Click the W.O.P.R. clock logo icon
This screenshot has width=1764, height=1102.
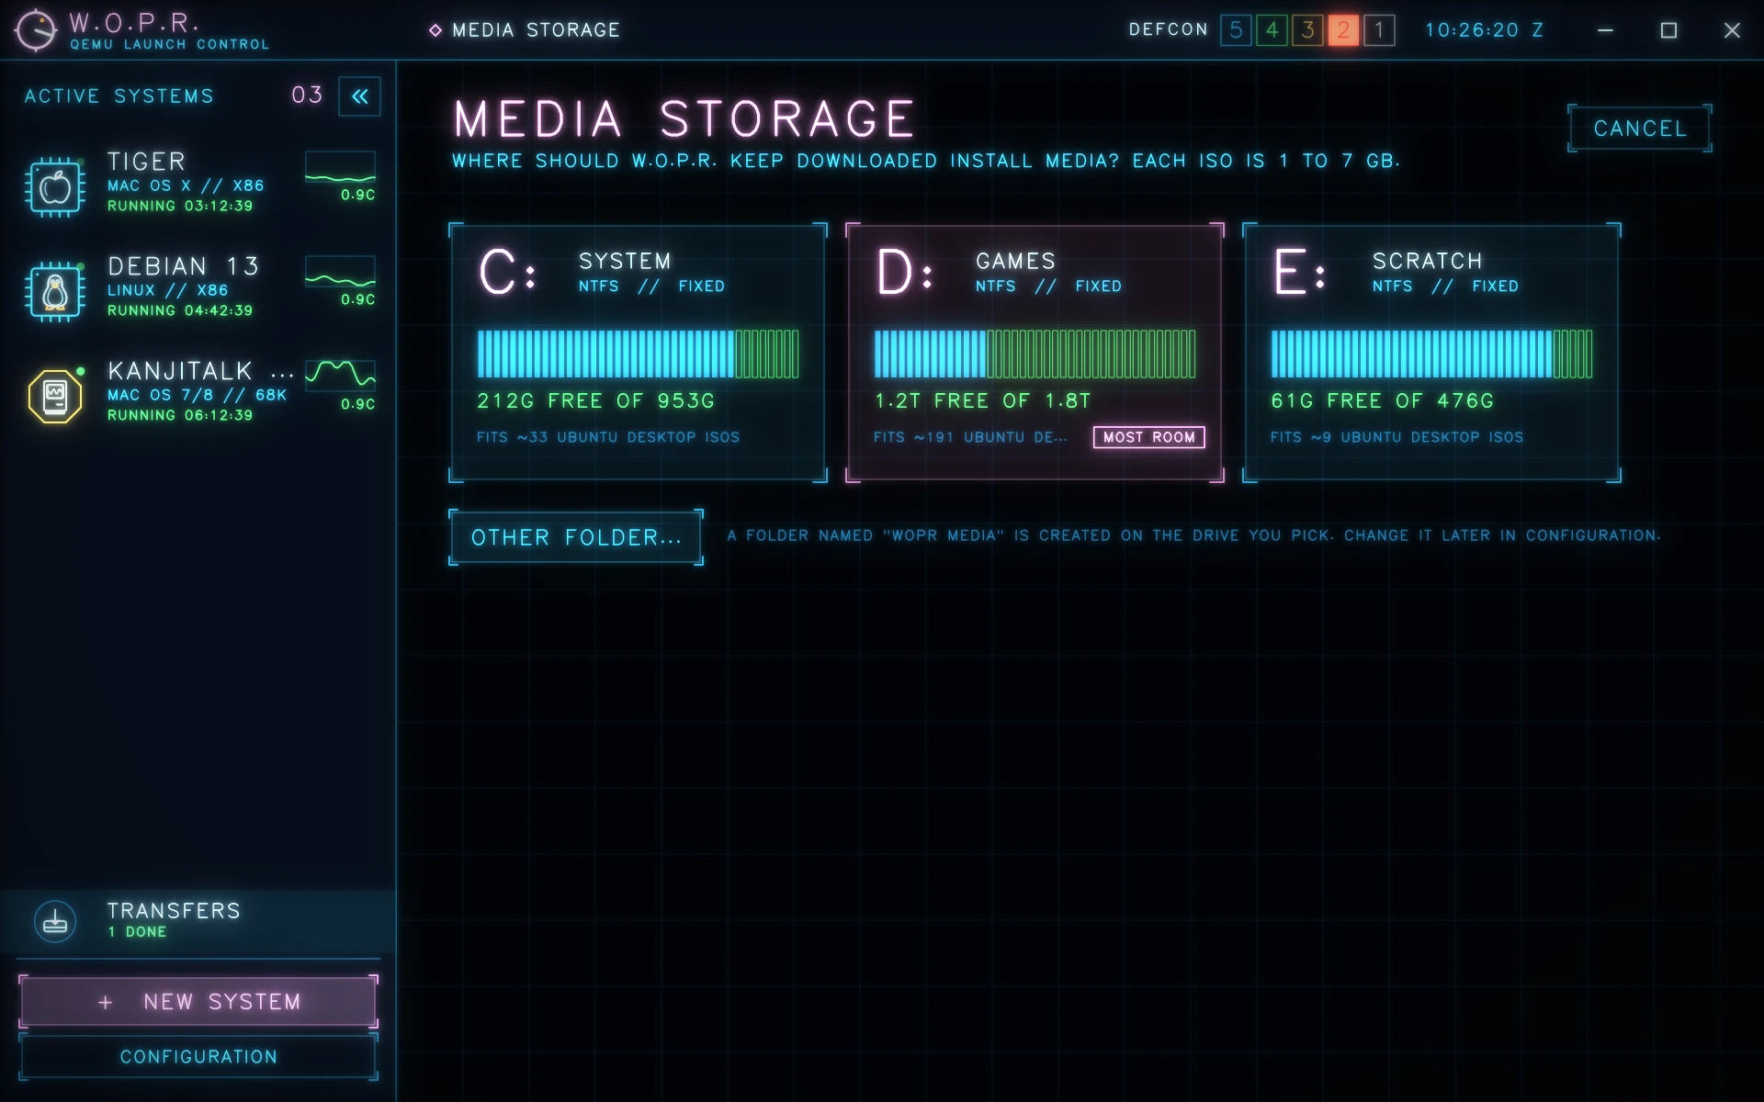point(36,30)
